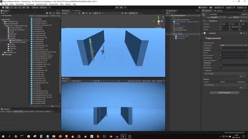Image resolution: width=248 pixels, height=139 pixels.
Task: Open the Tag dropdown
Action: 218,17
